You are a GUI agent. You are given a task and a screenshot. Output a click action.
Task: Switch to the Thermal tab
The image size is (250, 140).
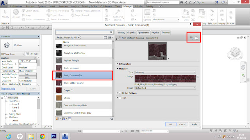[166, 33]
